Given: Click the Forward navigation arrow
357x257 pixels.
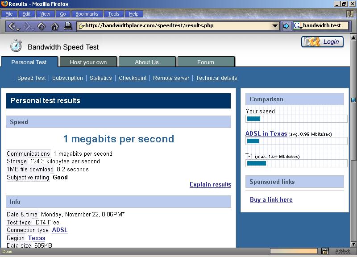Looking at the screenshot, I should [27, 26].
